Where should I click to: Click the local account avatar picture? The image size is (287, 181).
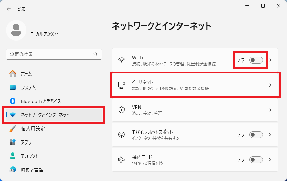pyautogui.click(x=16, y=30)
